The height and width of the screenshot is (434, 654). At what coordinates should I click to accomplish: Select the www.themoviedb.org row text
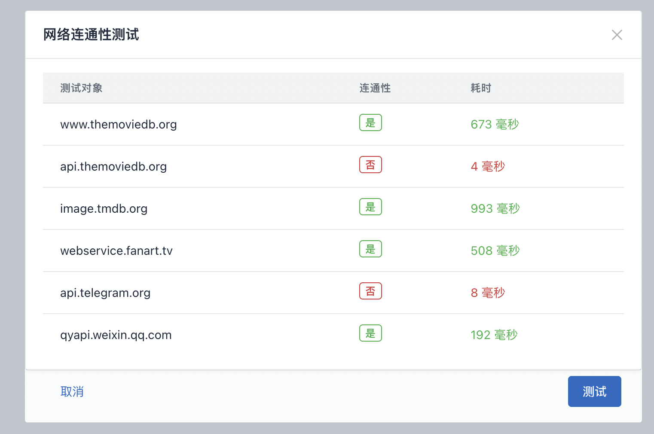(119, 124)
